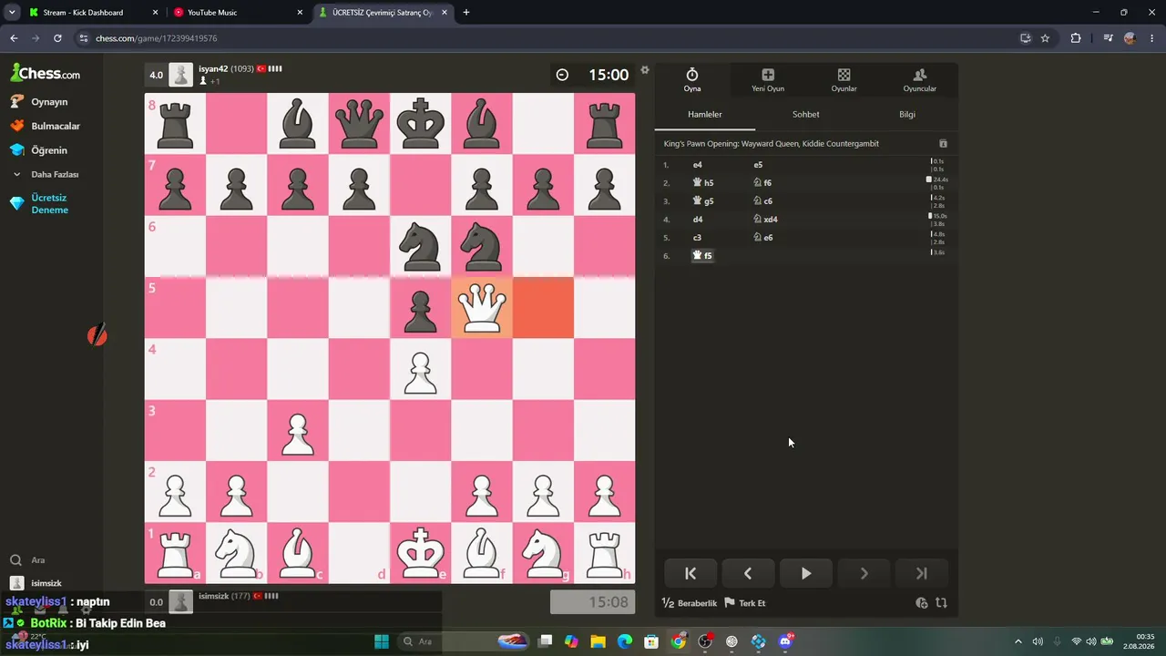Open opponent isyan42's profile name

tap(213, 69)
